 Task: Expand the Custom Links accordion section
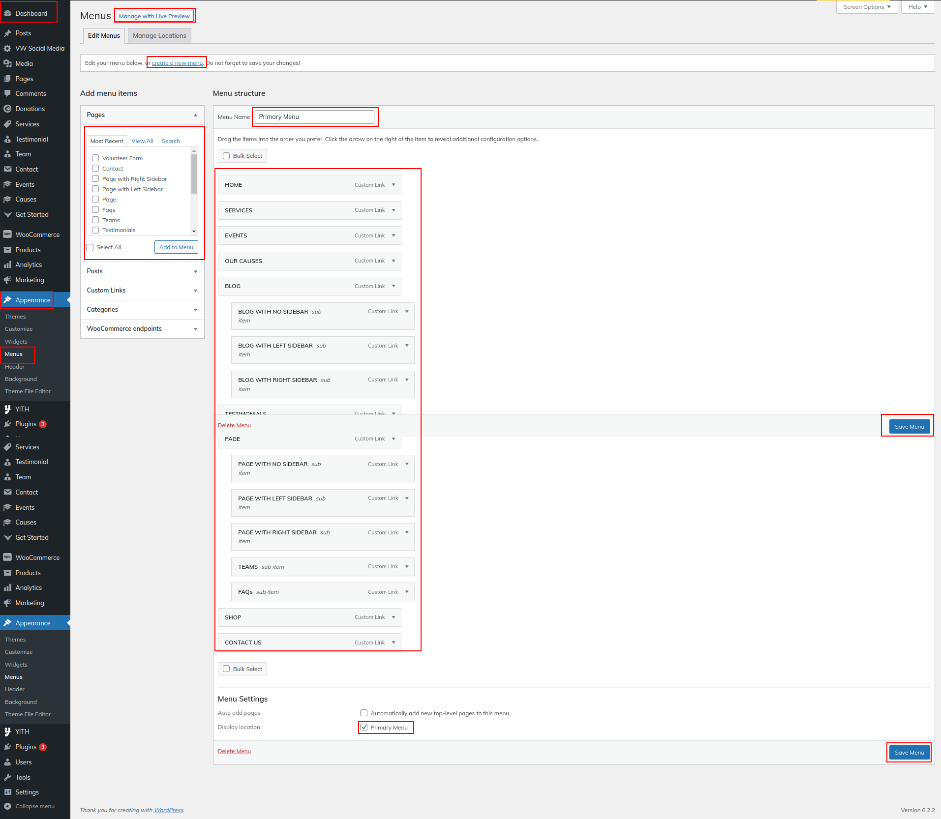coord(142,291)
